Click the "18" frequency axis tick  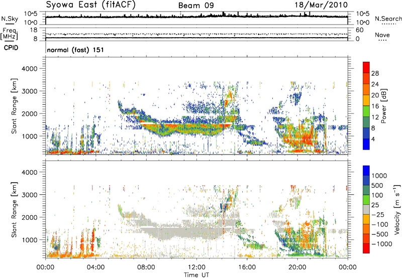pos(34,30)
